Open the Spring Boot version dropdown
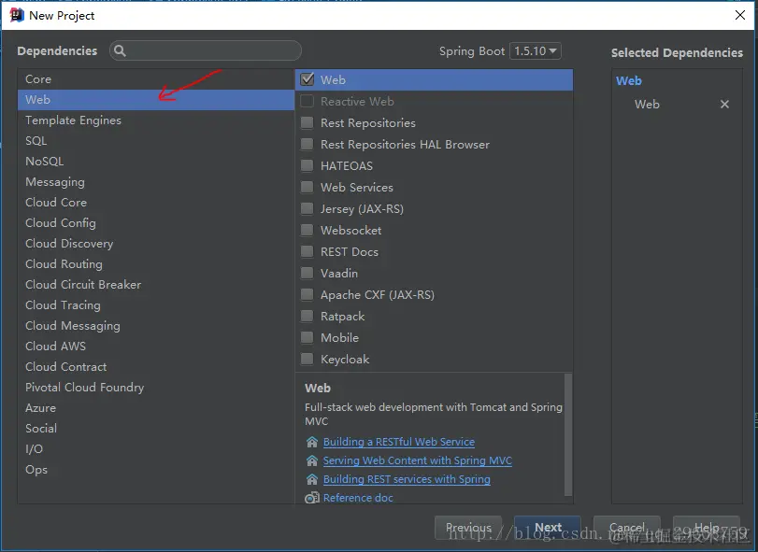Image resolution: width=758 pixels, height=552 pixels. click(x=536, y=50)
